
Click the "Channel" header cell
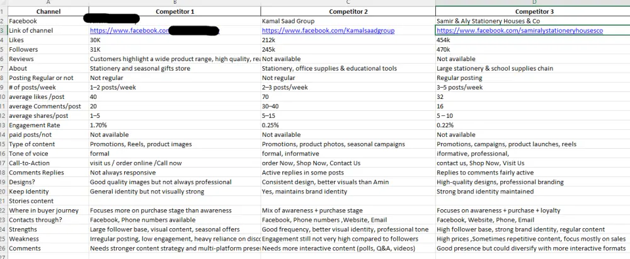(48, 11)
